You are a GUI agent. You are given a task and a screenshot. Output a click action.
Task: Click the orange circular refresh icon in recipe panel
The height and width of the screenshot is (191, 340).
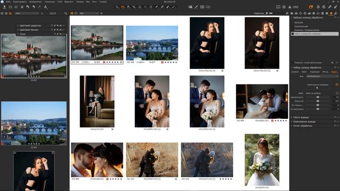pos(337,85)
